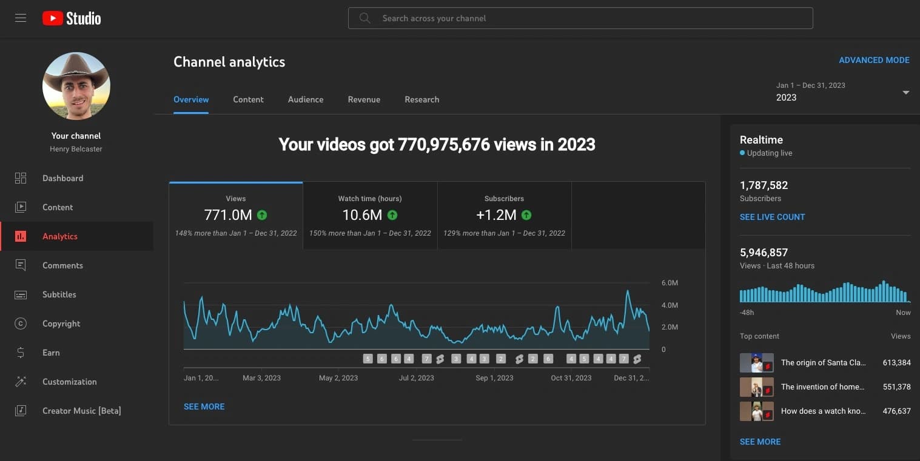The height and width of the screenshot is (461, 920).
Task: Click the 476,637 views value
Action: coord(896,411)
